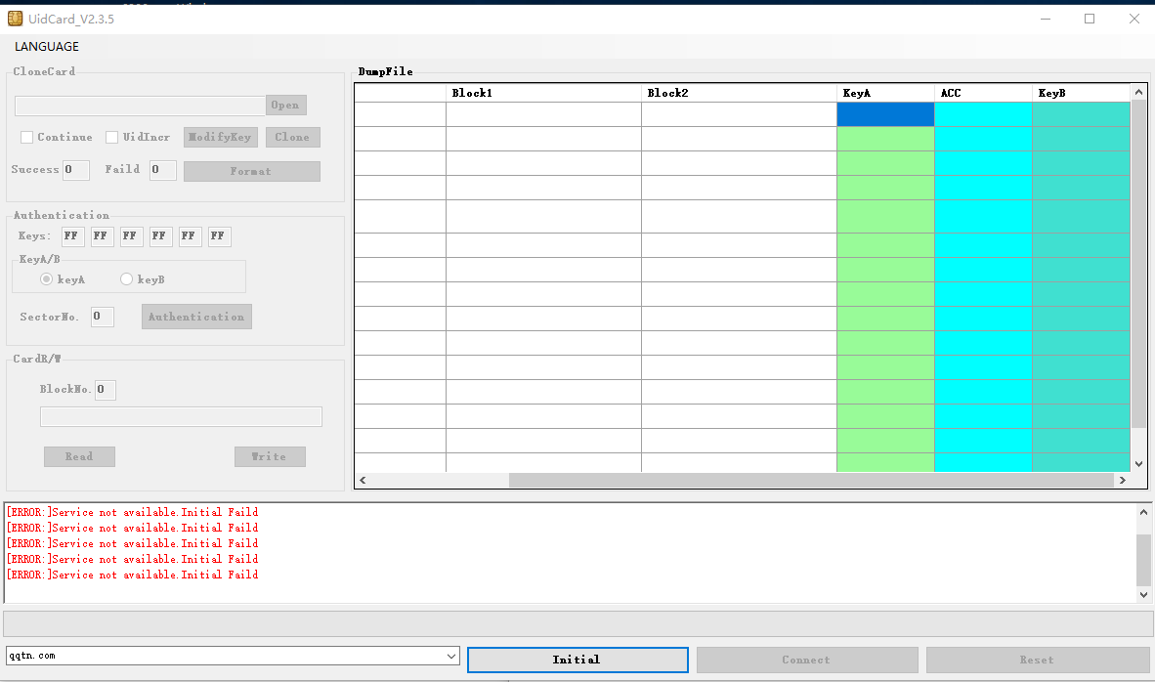
Task: Click the DumpFile vertical scrollbar thumb
Action: click(x=1138, y=264)
